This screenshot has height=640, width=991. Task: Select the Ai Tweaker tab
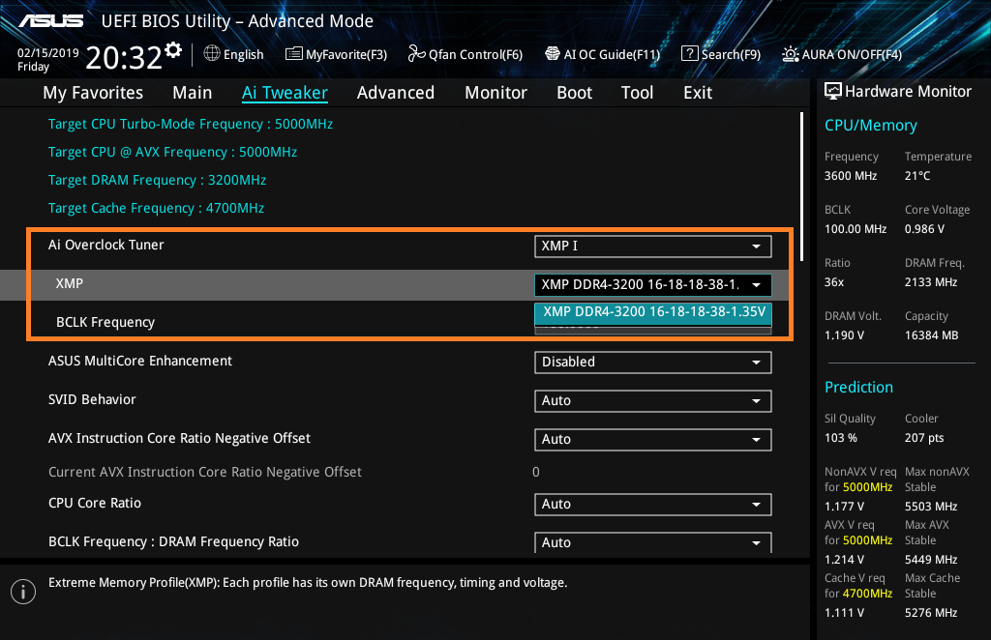tap(285, 93)
